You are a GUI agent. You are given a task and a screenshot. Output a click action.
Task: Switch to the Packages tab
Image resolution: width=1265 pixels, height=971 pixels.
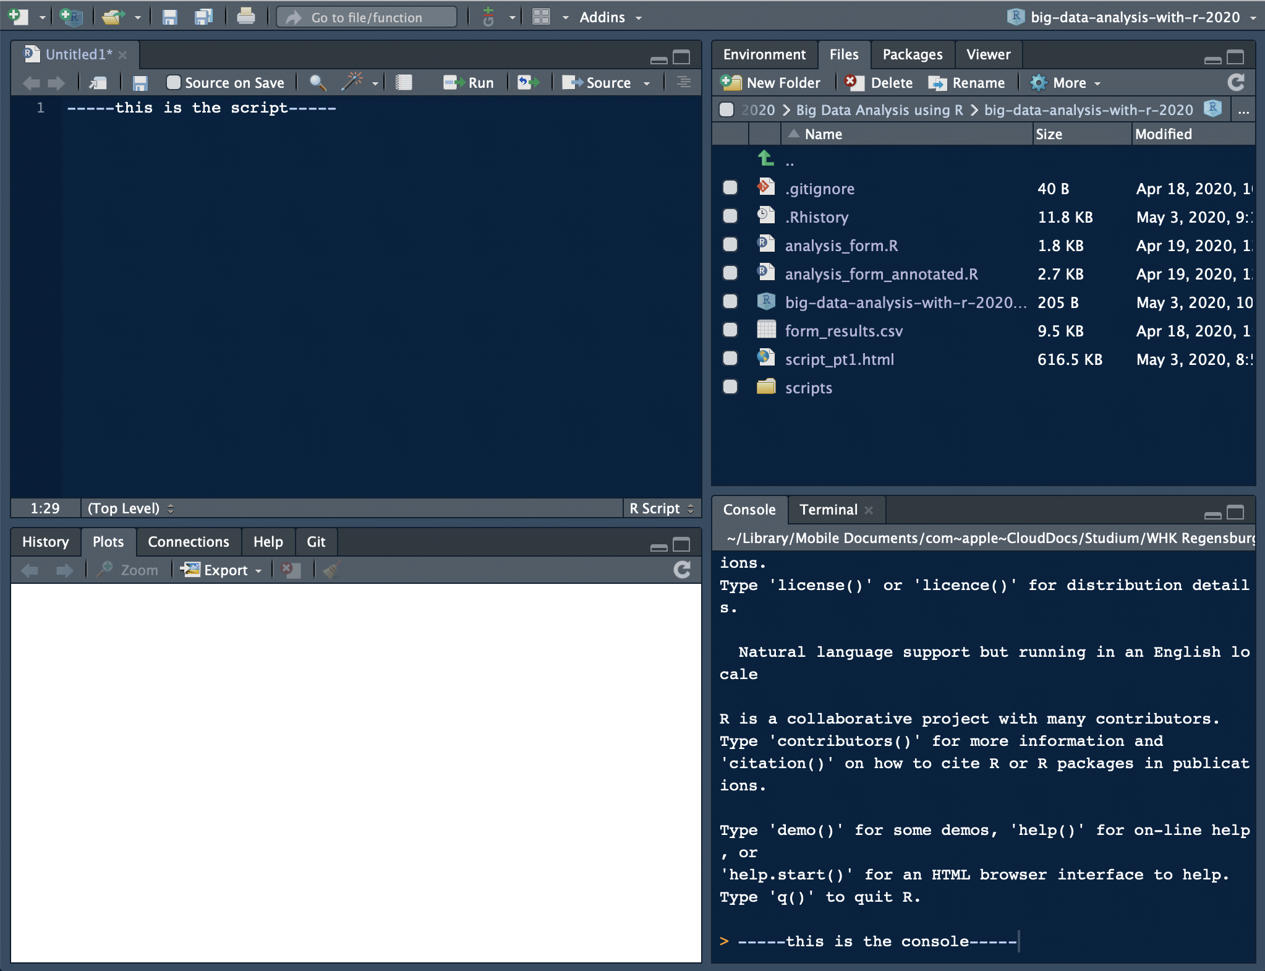tap(912, 54)
